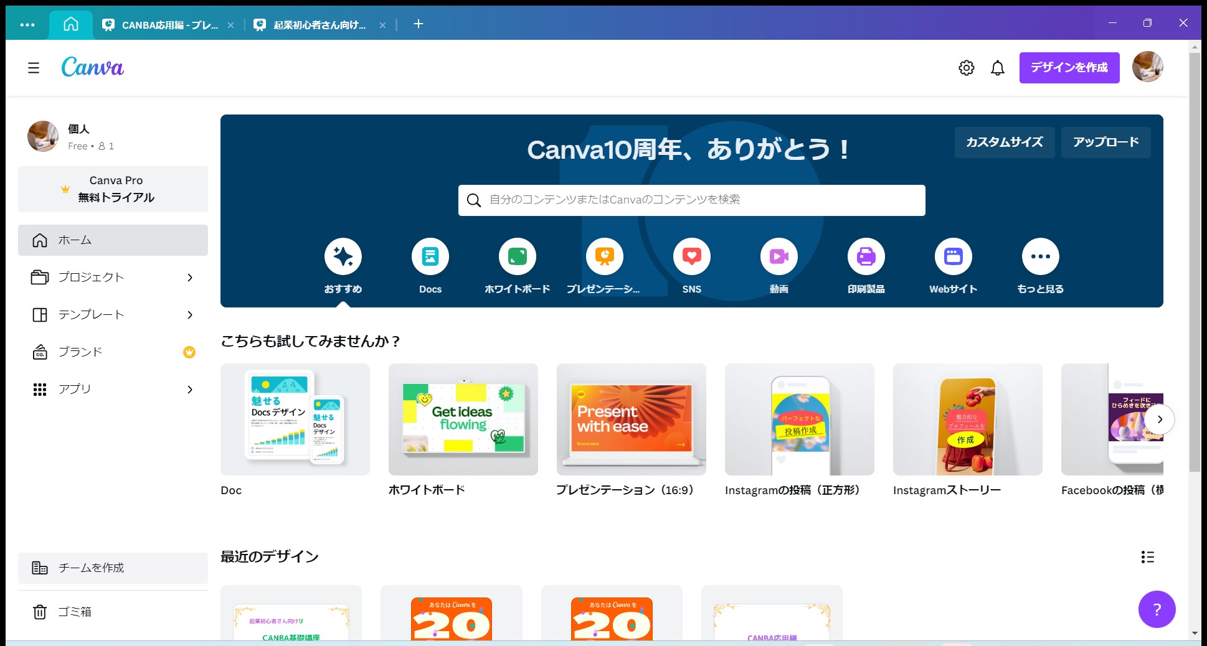This screenshot has width=1207, height=646.
Task: Start Canva Pro 無料トライアル
Action: click(x=113, y=189)
